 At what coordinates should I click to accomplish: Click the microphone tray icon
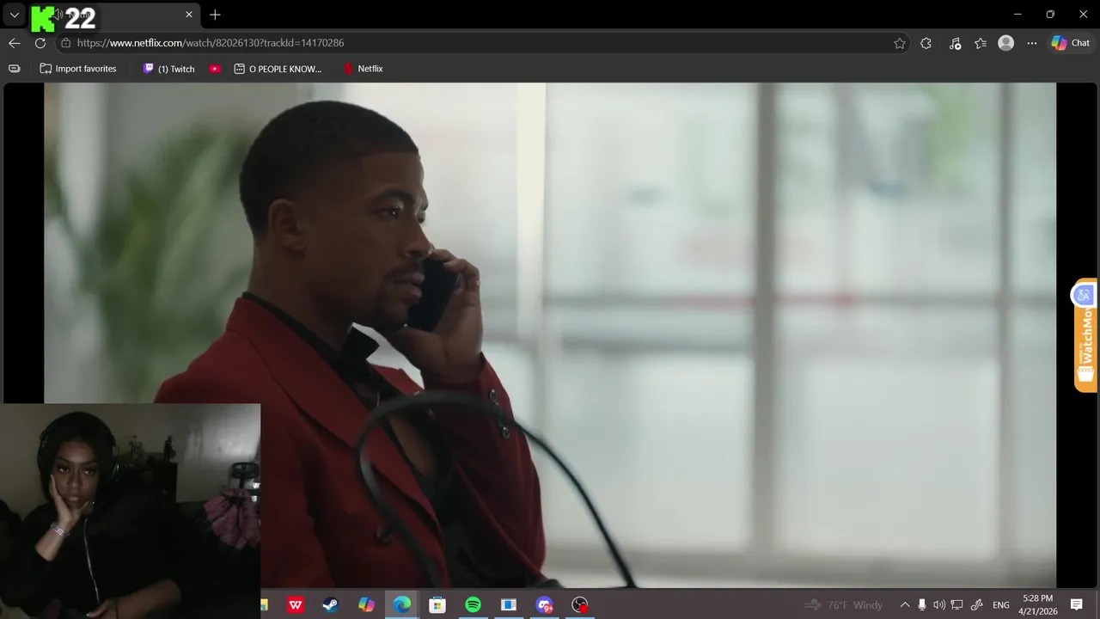click(921, 605)
